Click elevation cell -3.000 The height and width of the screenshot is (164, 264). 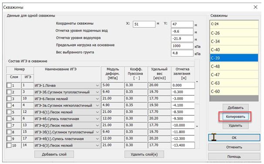tap(183, 99)
